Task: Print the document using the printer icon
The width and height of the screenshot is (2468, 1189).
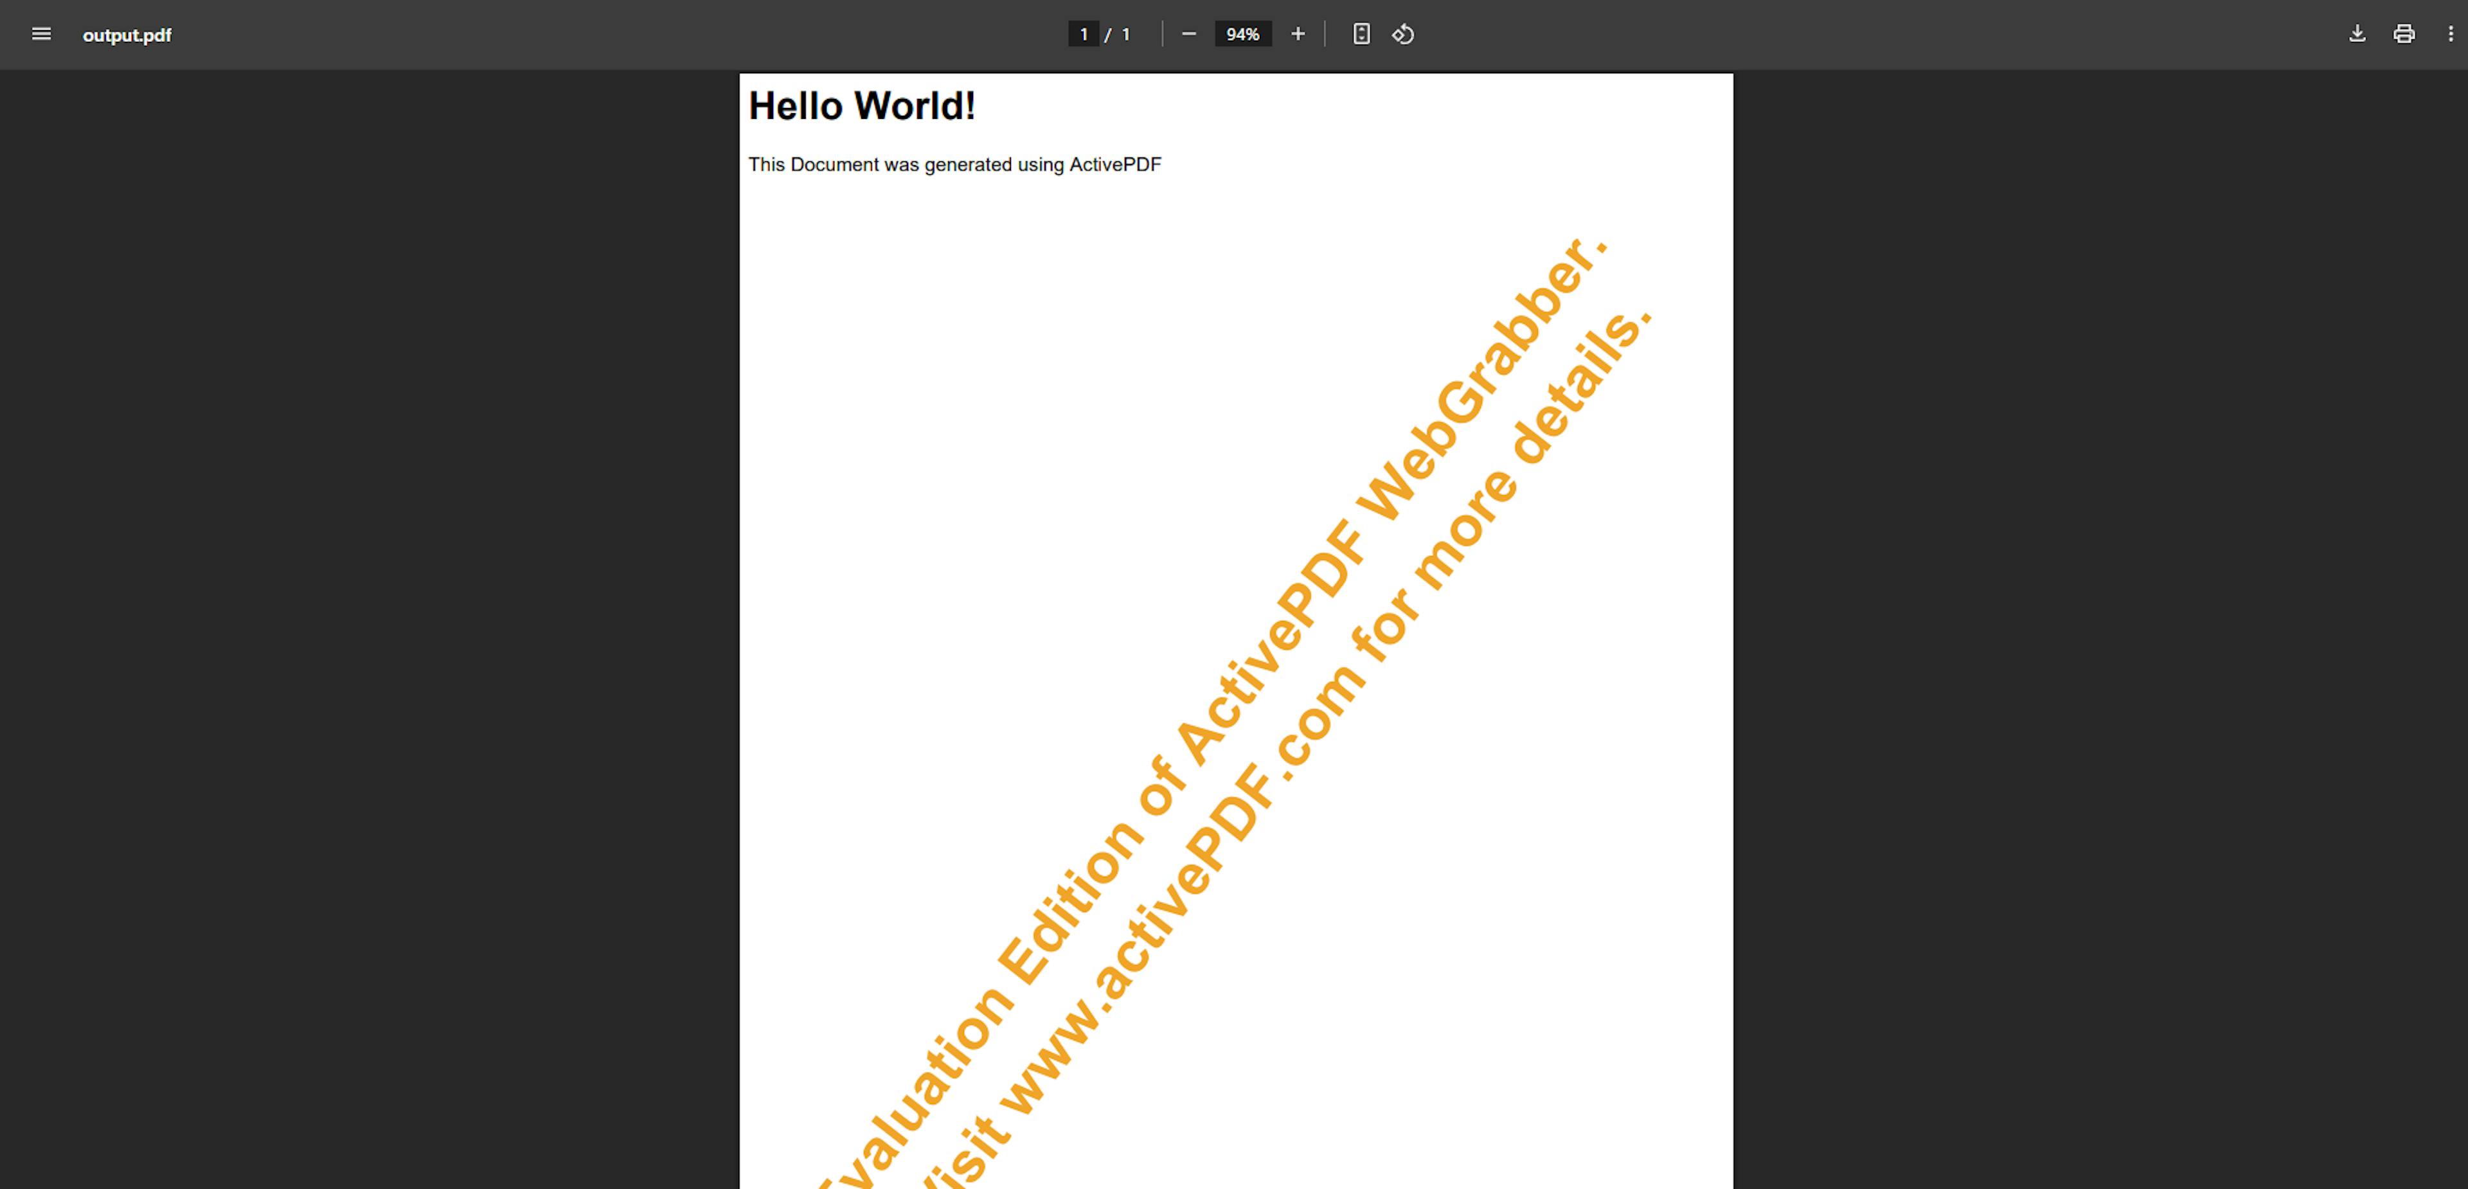Action: [x=2404, y=35]
